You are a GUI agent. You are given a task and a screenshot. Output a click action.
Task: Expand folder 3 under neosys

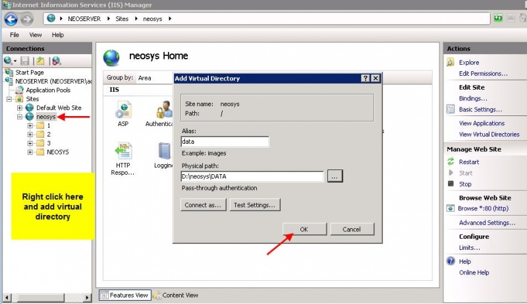coord(30,143)
